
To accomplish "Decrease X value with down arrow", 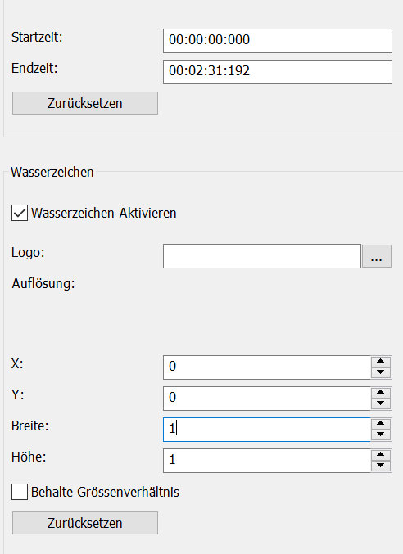I will click(381, 373).
